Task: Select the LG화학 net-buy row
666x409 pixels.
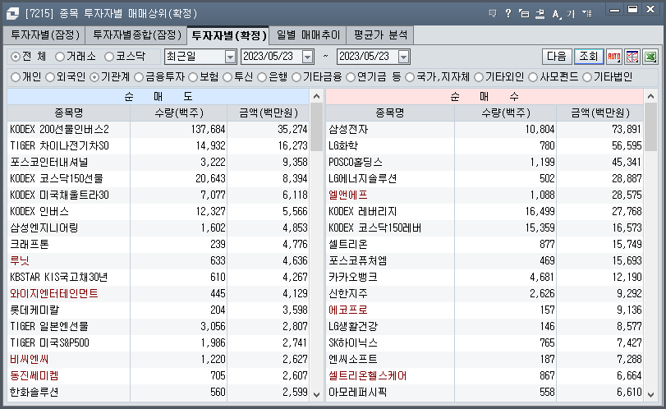Action: [485, 145]
